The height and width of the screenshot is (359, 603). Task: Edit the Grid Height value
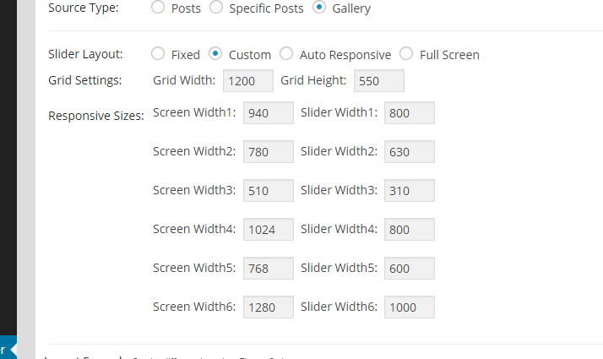click(x=379, y=81)
